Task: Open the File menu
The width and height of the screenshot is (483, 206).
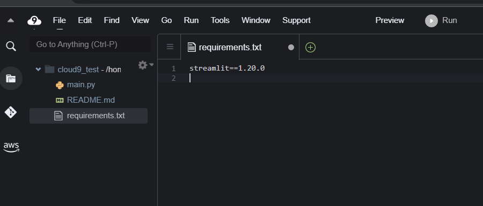Action: pos(59,20)
